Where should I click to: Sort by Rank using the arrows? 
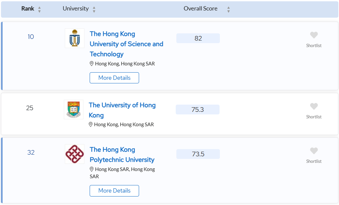(39, 9)
